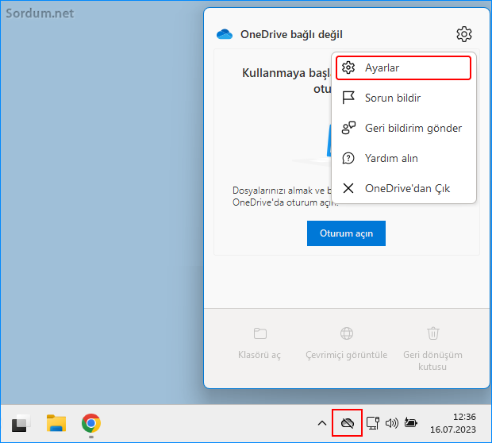Click the Klasörü aç folder button
The height and width of the screenshot is (443, 492).
259,344
